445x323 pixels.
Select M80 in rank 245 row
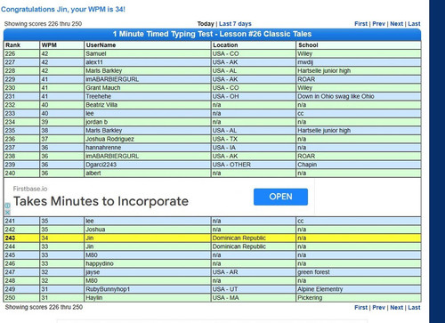92,255
